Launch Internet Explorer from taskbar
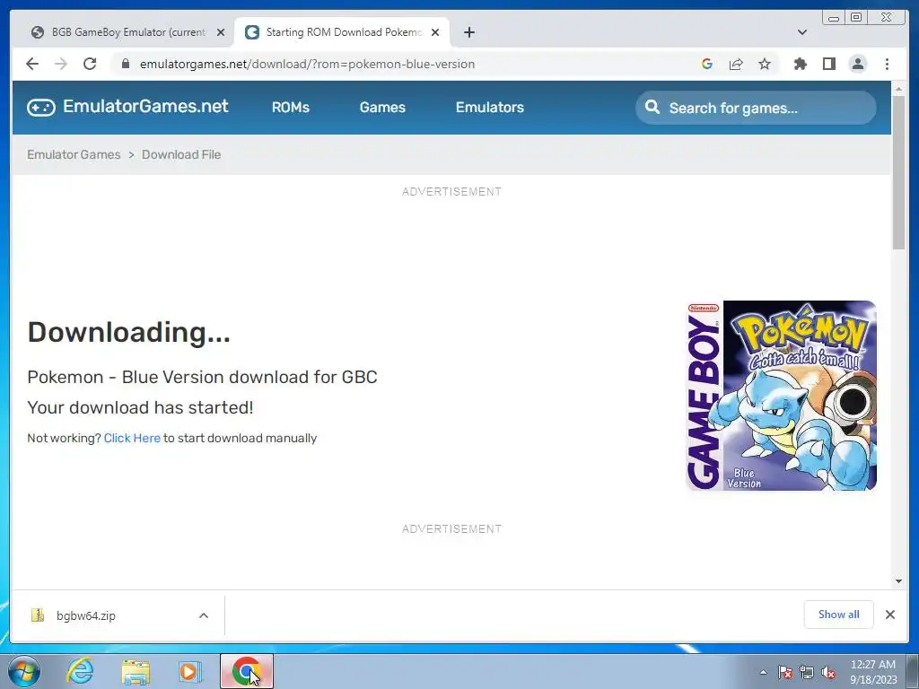 [80, 671]
